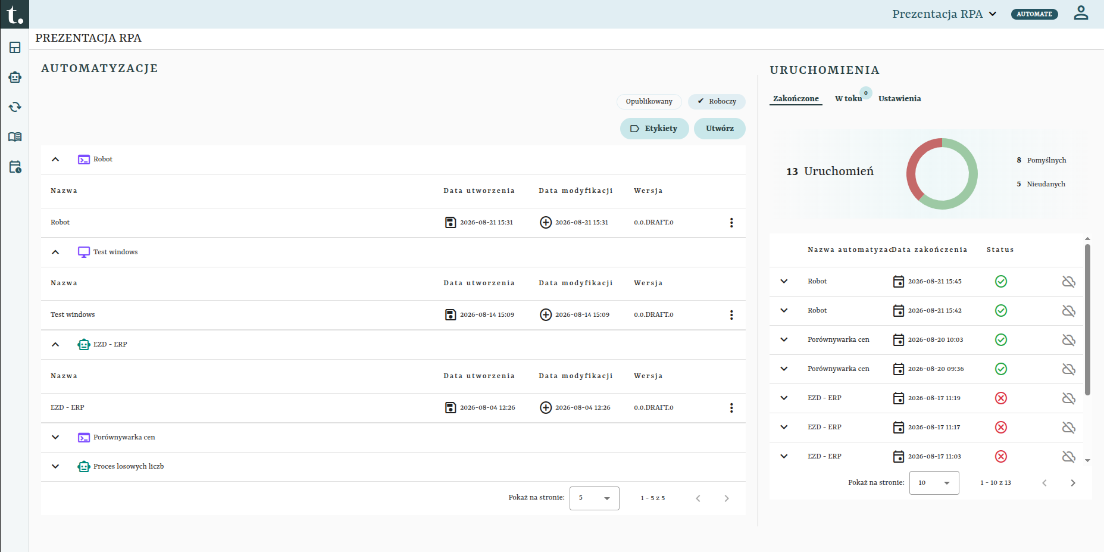Toggle the Opublikowany filter chip
This screenshot has height=552, width=1104.
coord(649,102)
